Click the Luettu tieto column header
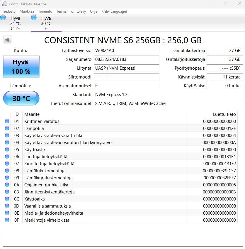This screenshot has height=249, width=245. click(x=224, y=114)
